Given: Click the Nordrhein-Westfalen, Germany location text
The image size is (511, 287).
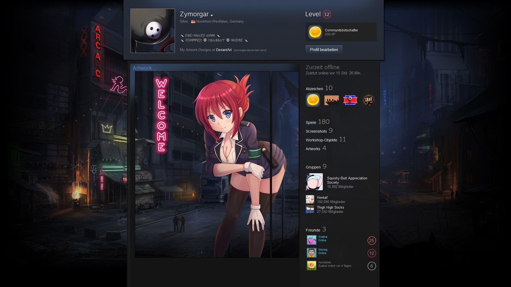Looking at the screenshot, I should 220,22.
